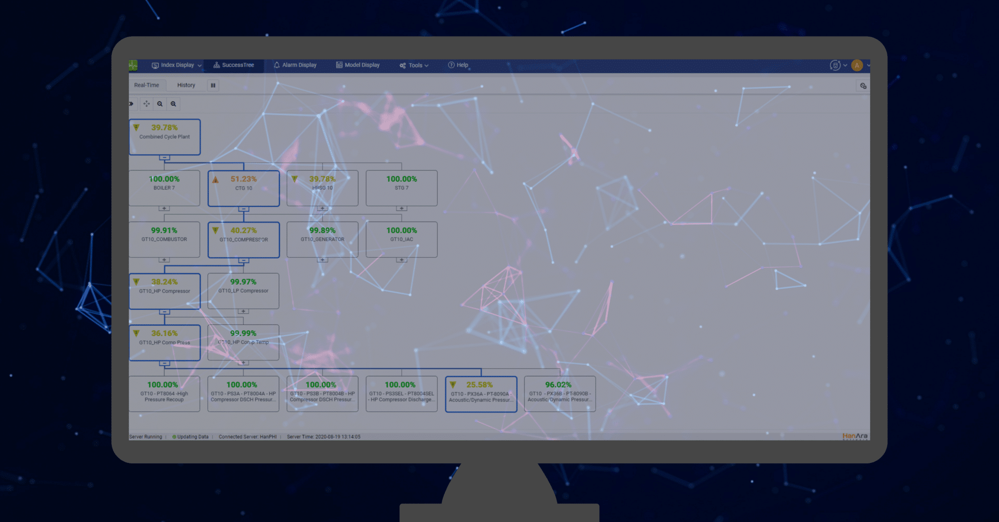The image size is (999, 522).
Task: Open the Index Display menu
Action: pos(176,65)
